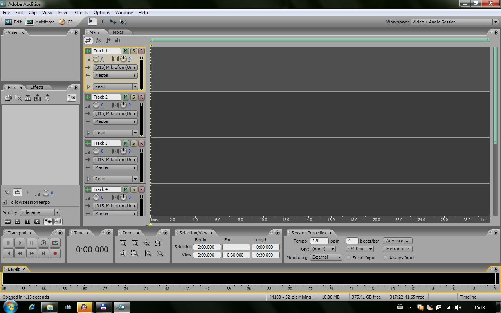Click Zoom In Vertically icon
Image resolution: width=501 pixels, height=313 pixels.
pyautogui.click(x=148, y=254)
